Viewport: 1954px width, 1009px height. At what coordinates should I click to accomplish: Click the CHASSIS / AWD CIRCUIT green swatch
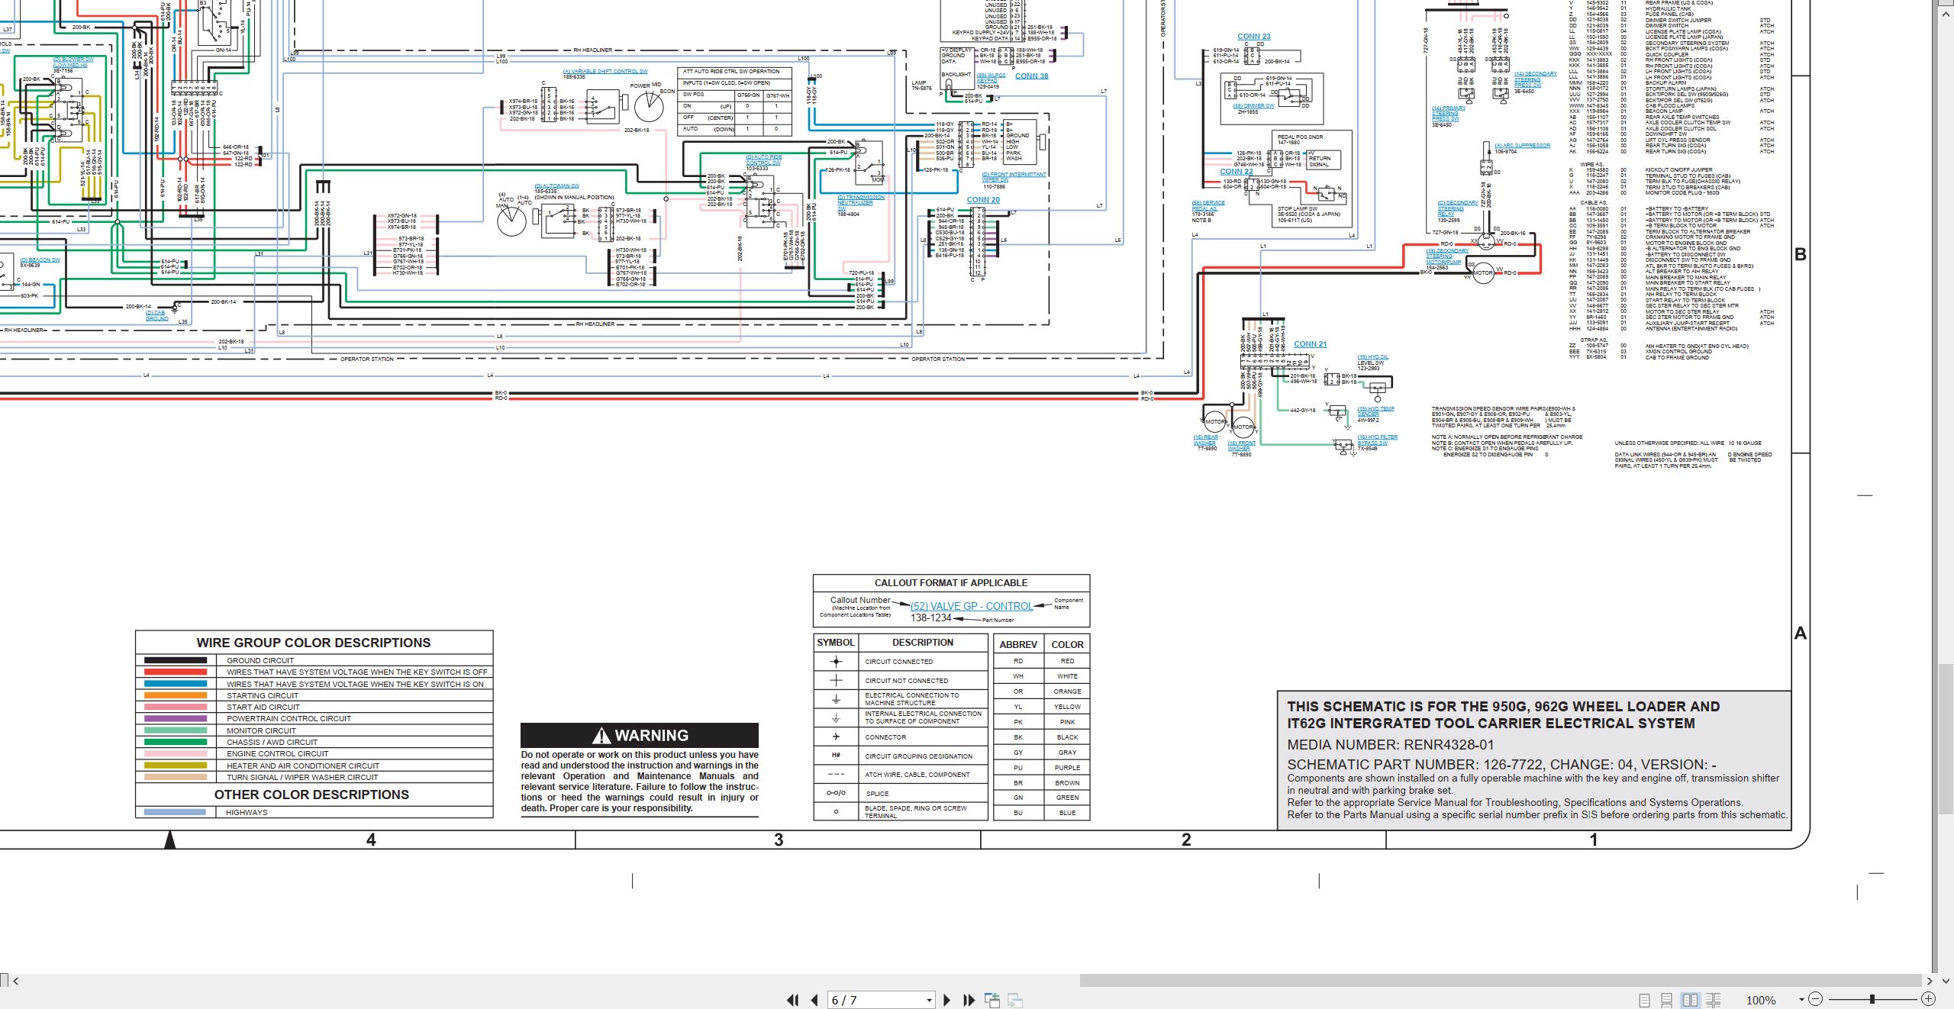[175, 742]
